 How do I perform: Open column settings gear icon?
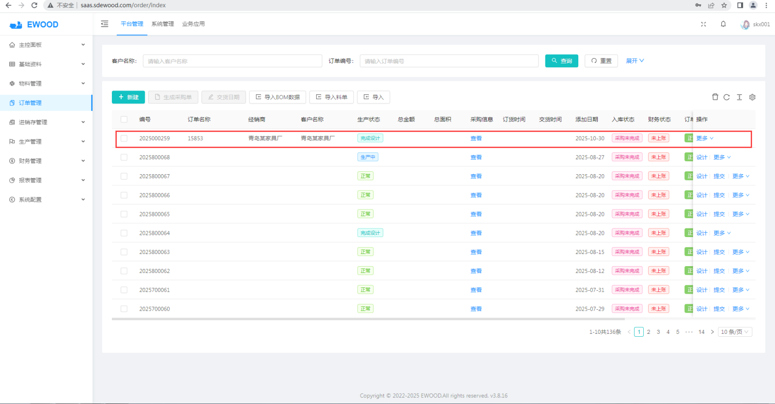click(x=752, y=97)
